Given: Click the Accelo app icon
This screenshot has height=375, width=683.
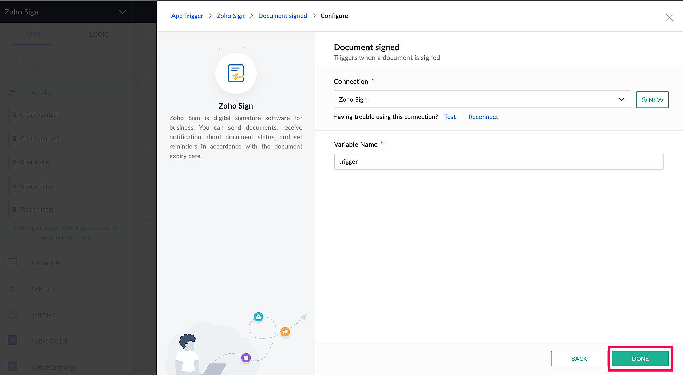Looking at the screenshot, I should (x=12, y=92).
